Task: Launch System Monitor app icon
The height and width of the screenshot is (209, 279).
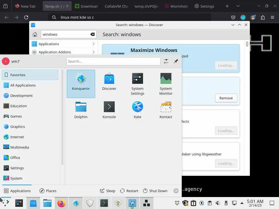Action: [166, 84]
